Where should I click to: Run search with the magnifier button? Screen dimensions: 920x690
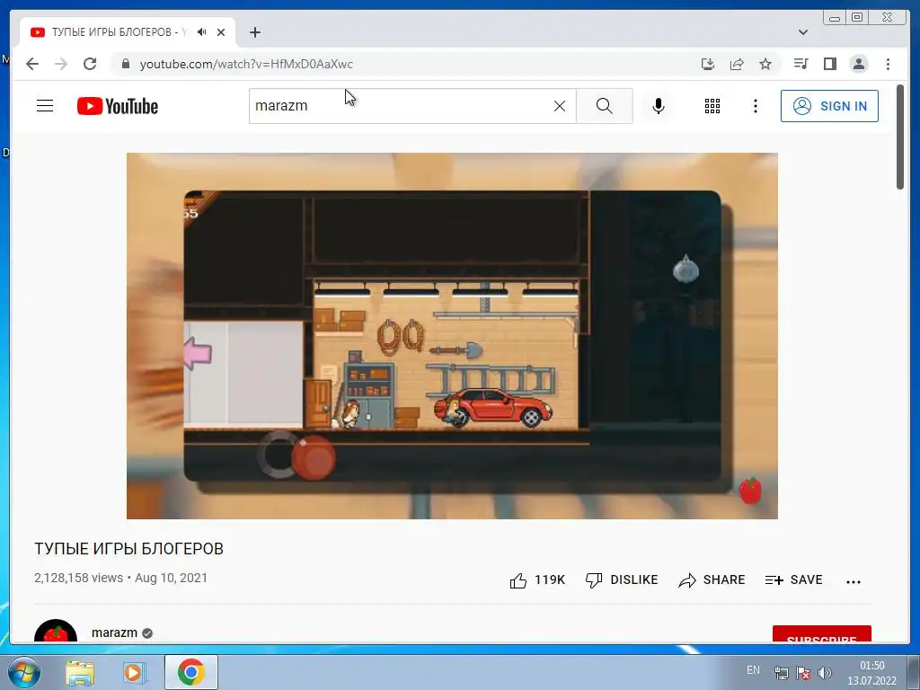click(605, 106)
